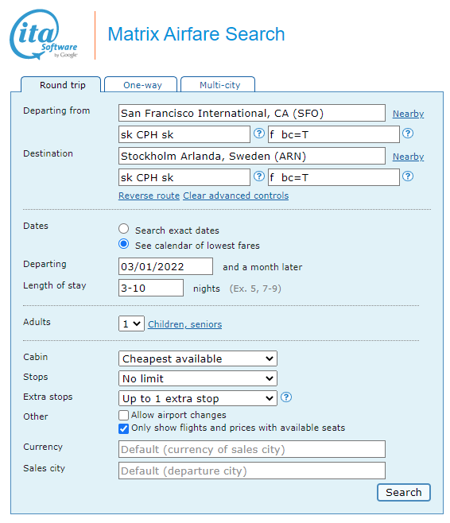
Task: Open the Cabin dropdown
Action: click(x=198, y=359)
